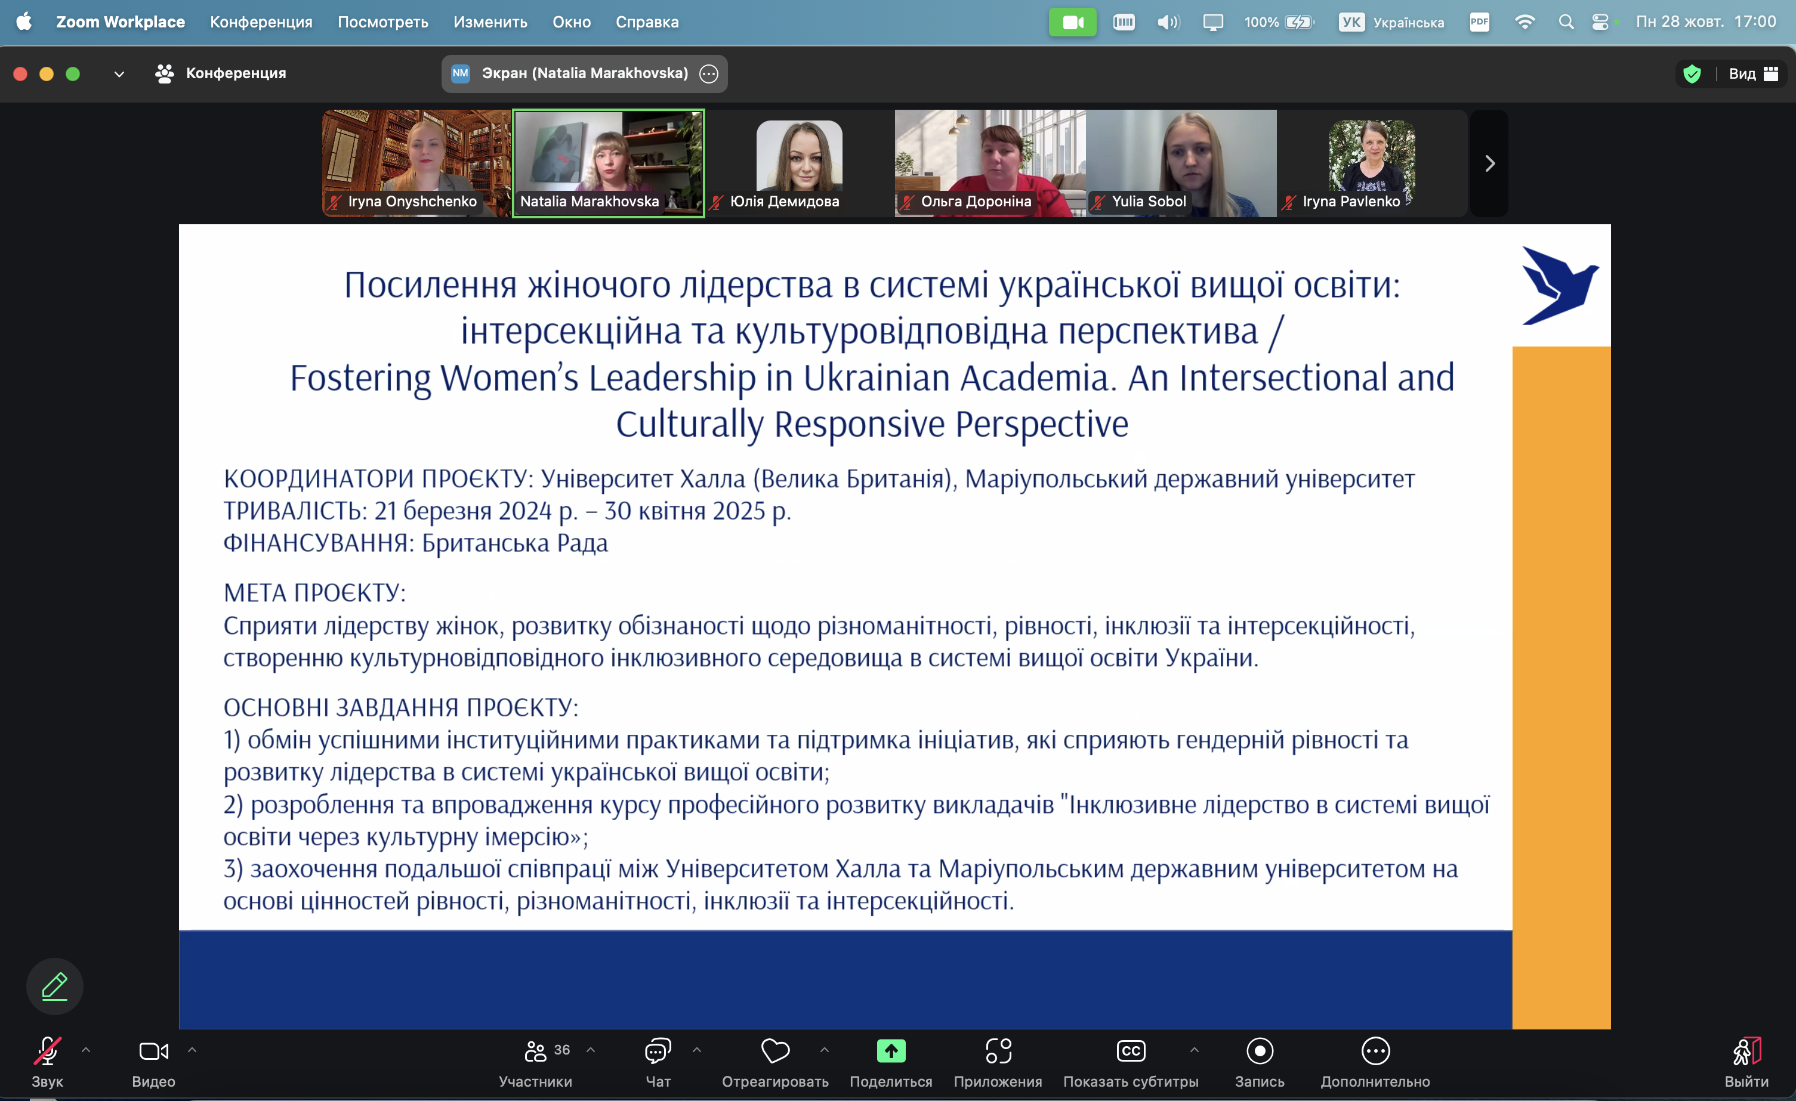
Task: Open Spotlight search magnifier icon
Action: point(1566,22)
